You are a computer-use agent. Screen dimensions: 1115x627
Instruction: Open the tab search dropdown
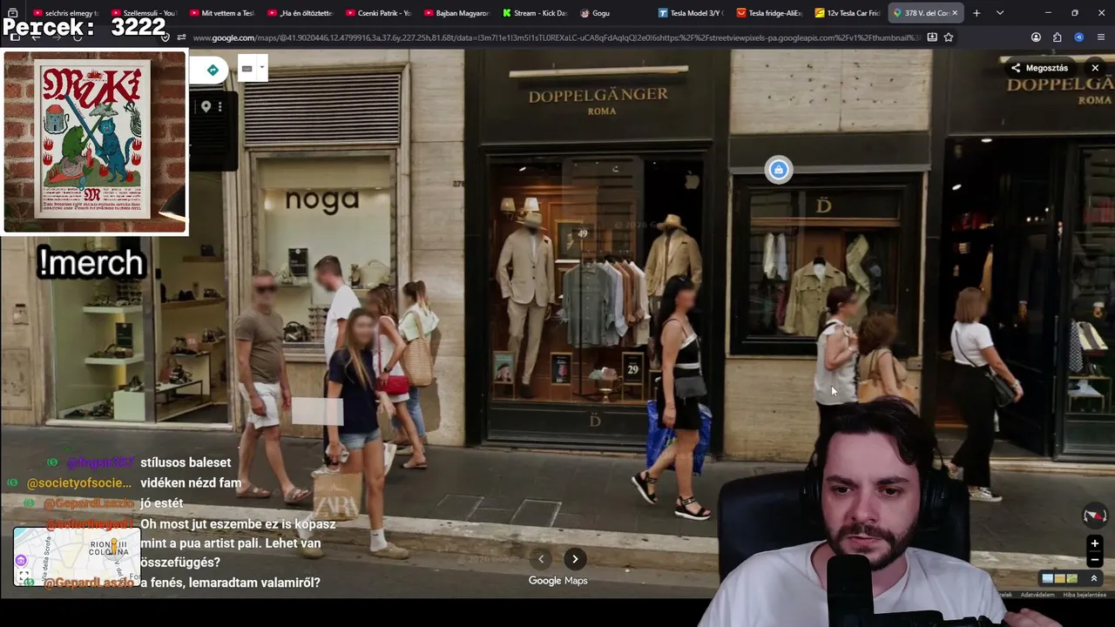coord(1000,13)
